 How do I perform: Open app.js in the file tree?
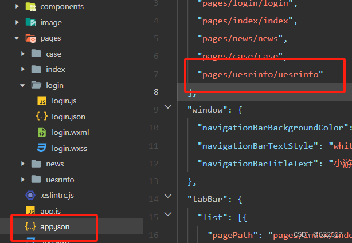[50, 211]
